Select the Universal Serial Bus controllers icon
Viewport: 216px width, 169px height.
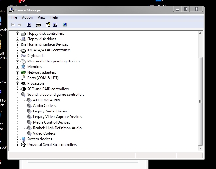23,145
